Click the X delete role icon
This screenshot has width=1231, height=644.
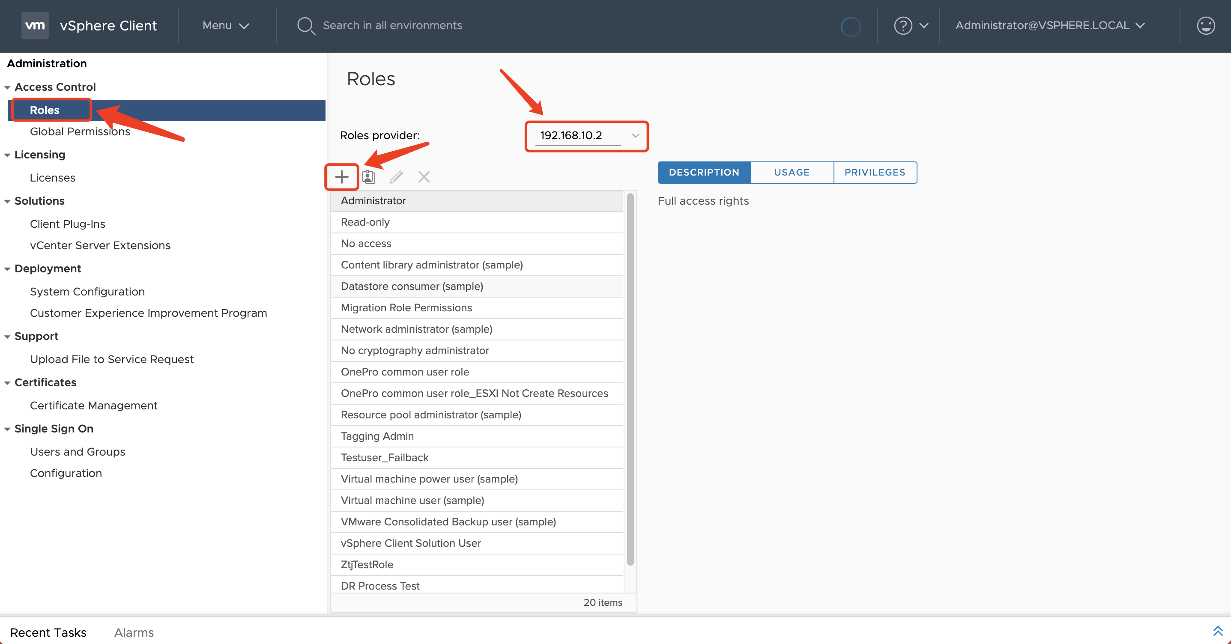click(424, 177)
